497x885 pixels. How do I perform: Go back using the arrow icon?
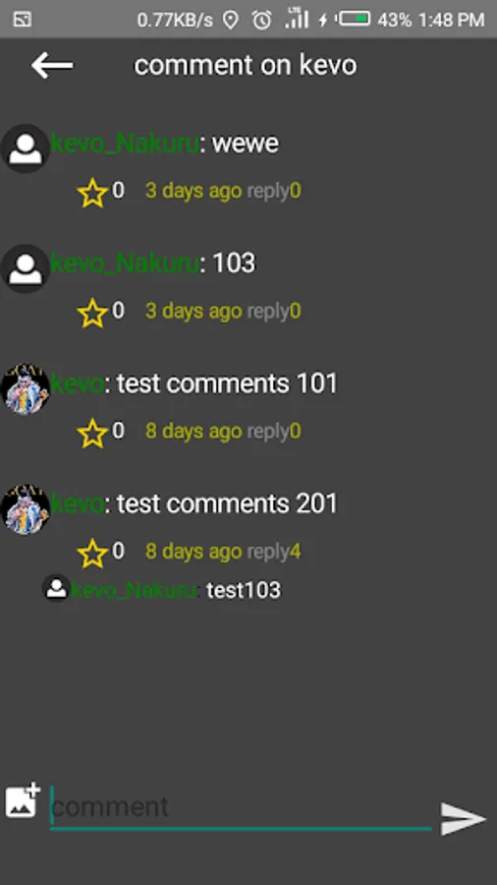point(52,66)
